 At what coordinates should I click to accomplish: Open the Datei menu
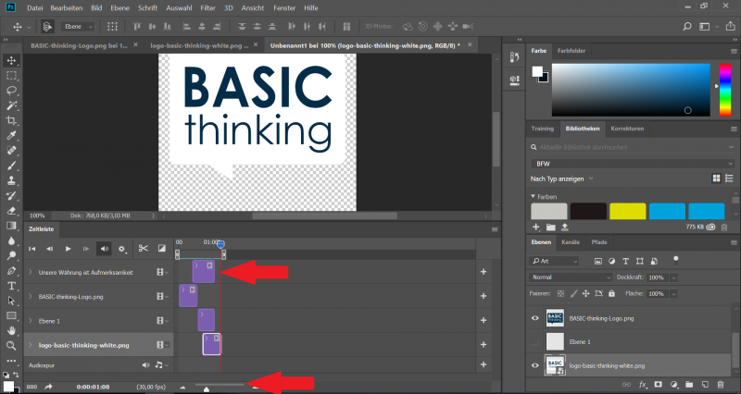(35, 8)
